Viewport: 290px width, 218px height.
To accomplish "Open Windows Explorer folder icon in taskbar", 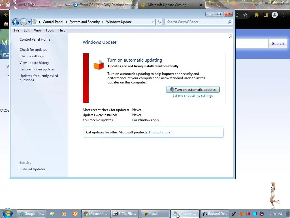I will pos(52,214).
